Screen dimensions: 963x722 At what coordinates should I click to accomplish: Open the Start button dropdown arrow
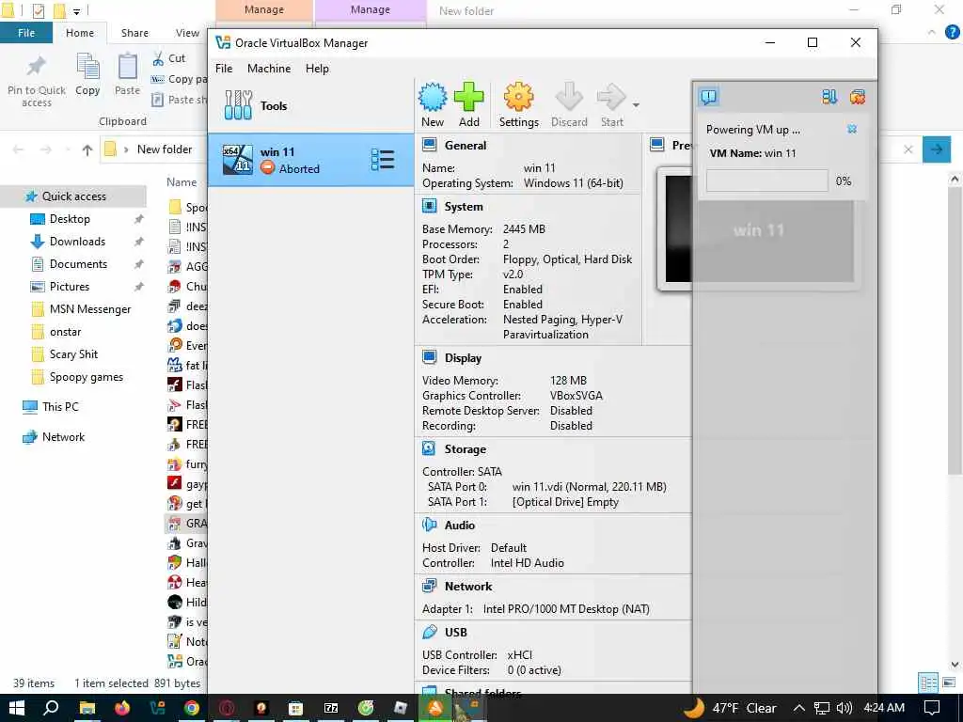636,105
